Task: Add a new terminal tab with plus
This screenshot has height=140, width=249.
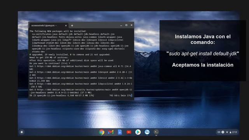Action: pyautogui.click(x=72, y=26)
